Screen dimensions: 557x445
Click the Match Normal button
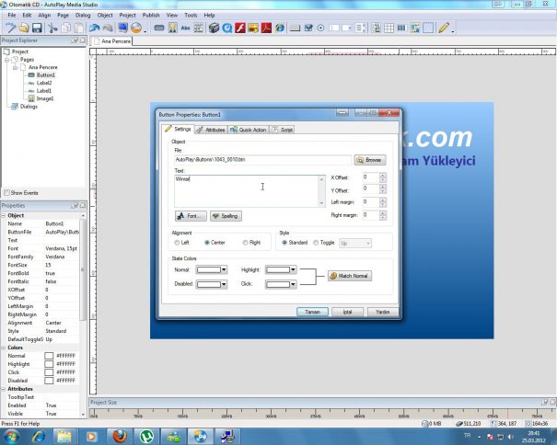(x=350, y=276)
